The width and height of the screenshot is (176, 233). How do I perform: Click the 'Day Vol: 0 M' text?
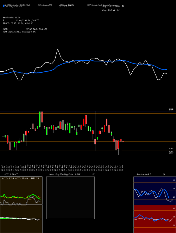coord(111,11)
